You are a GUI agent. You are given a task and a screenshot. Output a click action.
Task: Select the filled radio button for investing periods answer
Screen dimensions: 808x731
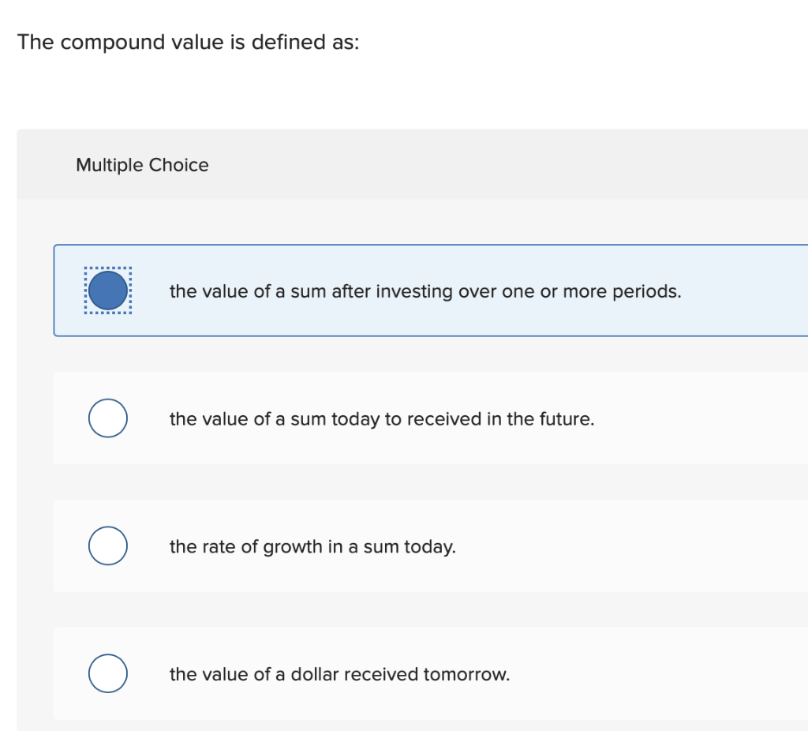click(108, 291)
